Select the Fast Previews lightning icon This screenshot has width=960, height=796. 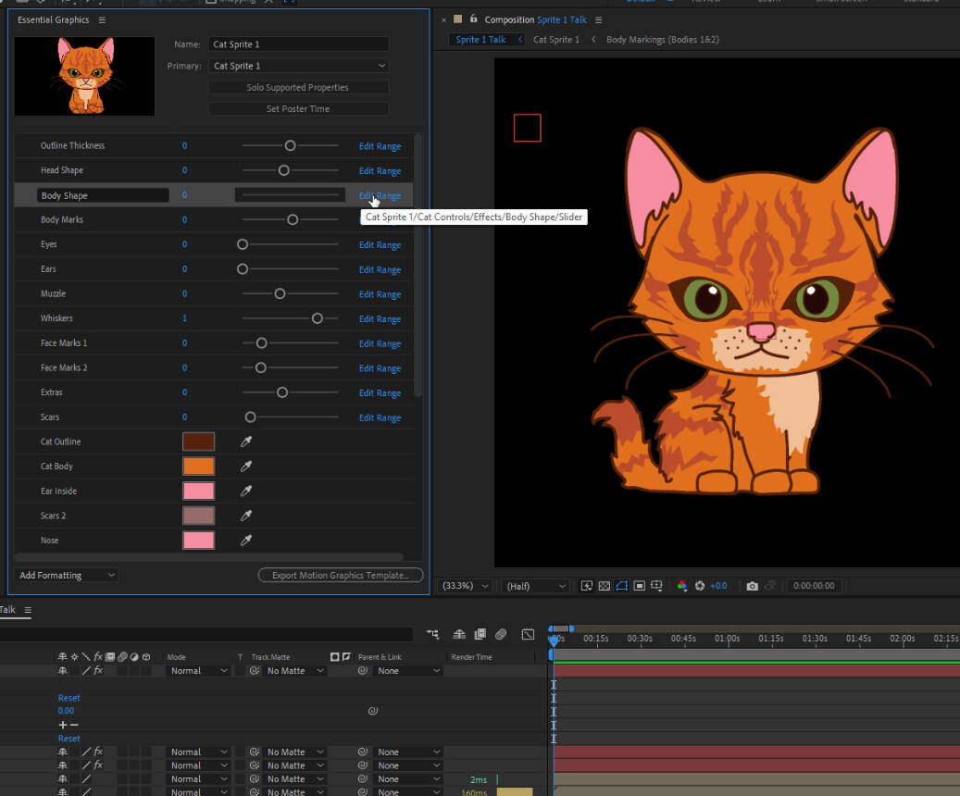(586, 586)
